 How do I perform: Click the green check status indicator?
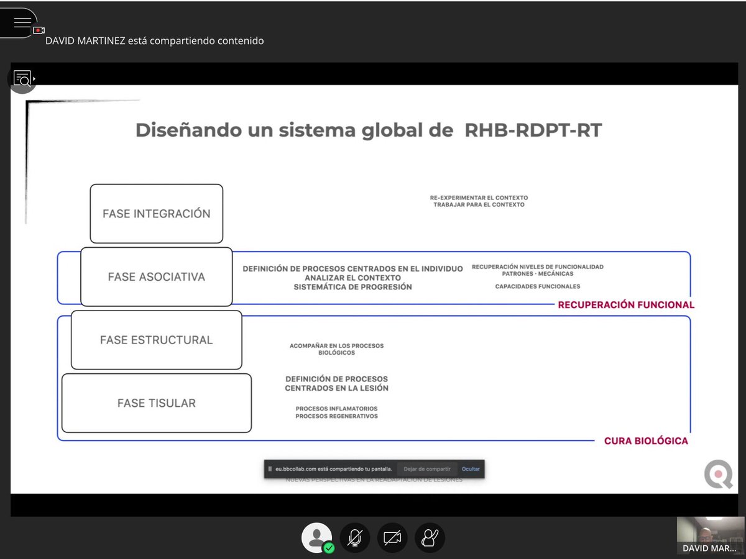point(329,547)
